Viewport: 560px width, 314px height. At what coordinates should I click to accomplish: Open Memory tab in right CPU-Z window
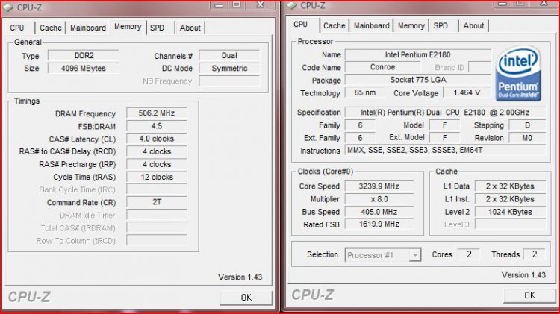(411, 25)
